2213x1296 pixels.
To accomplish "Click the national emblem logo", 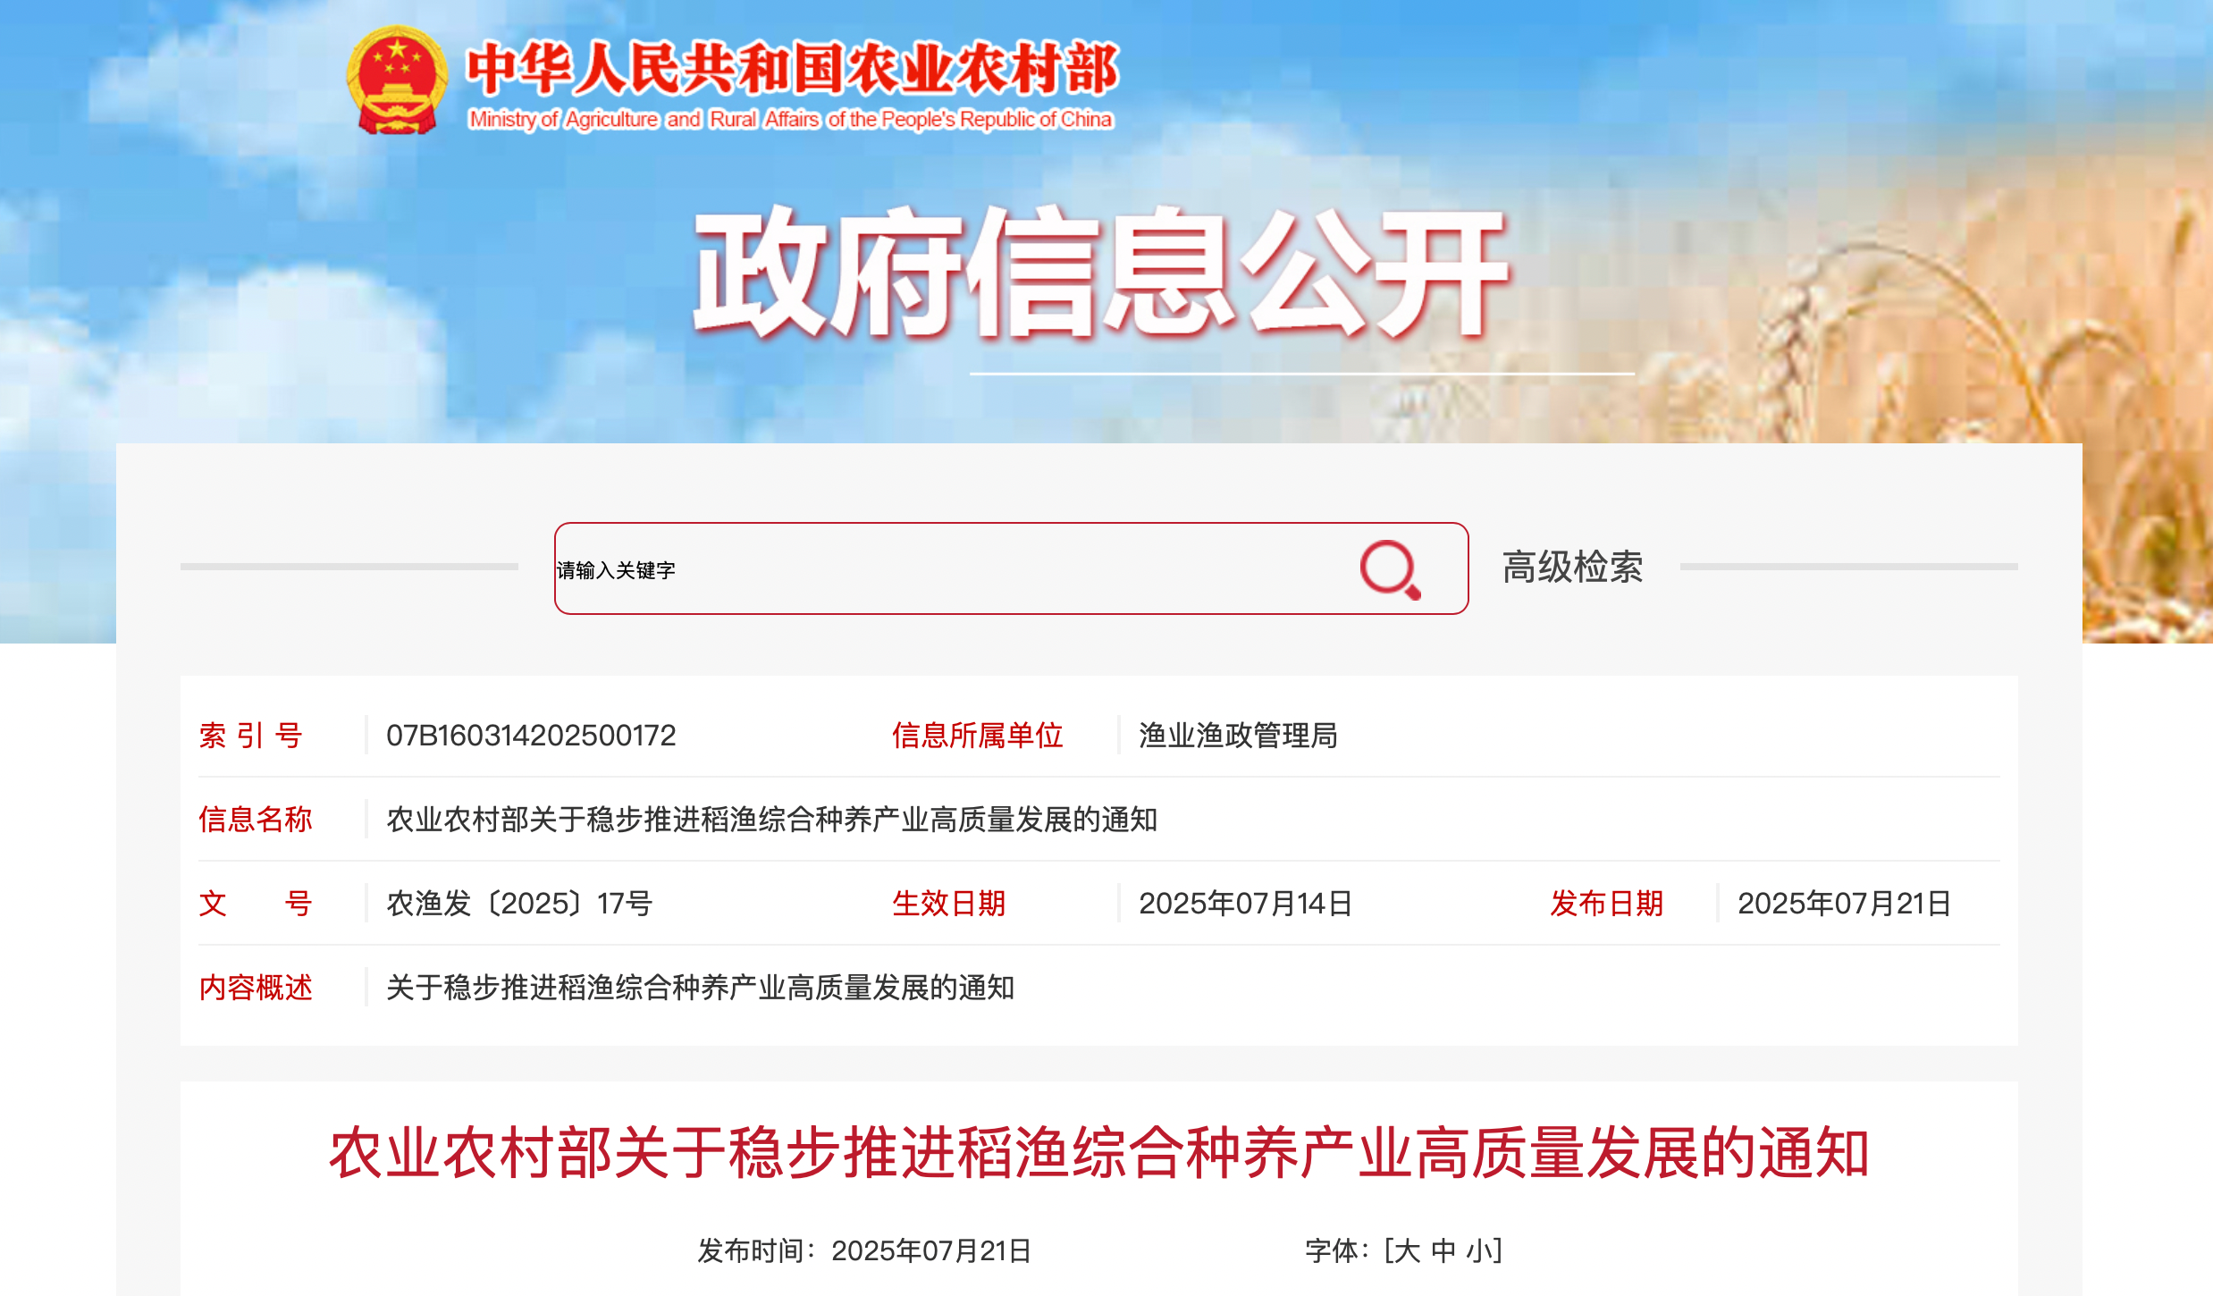I will (x=398, y=80).
